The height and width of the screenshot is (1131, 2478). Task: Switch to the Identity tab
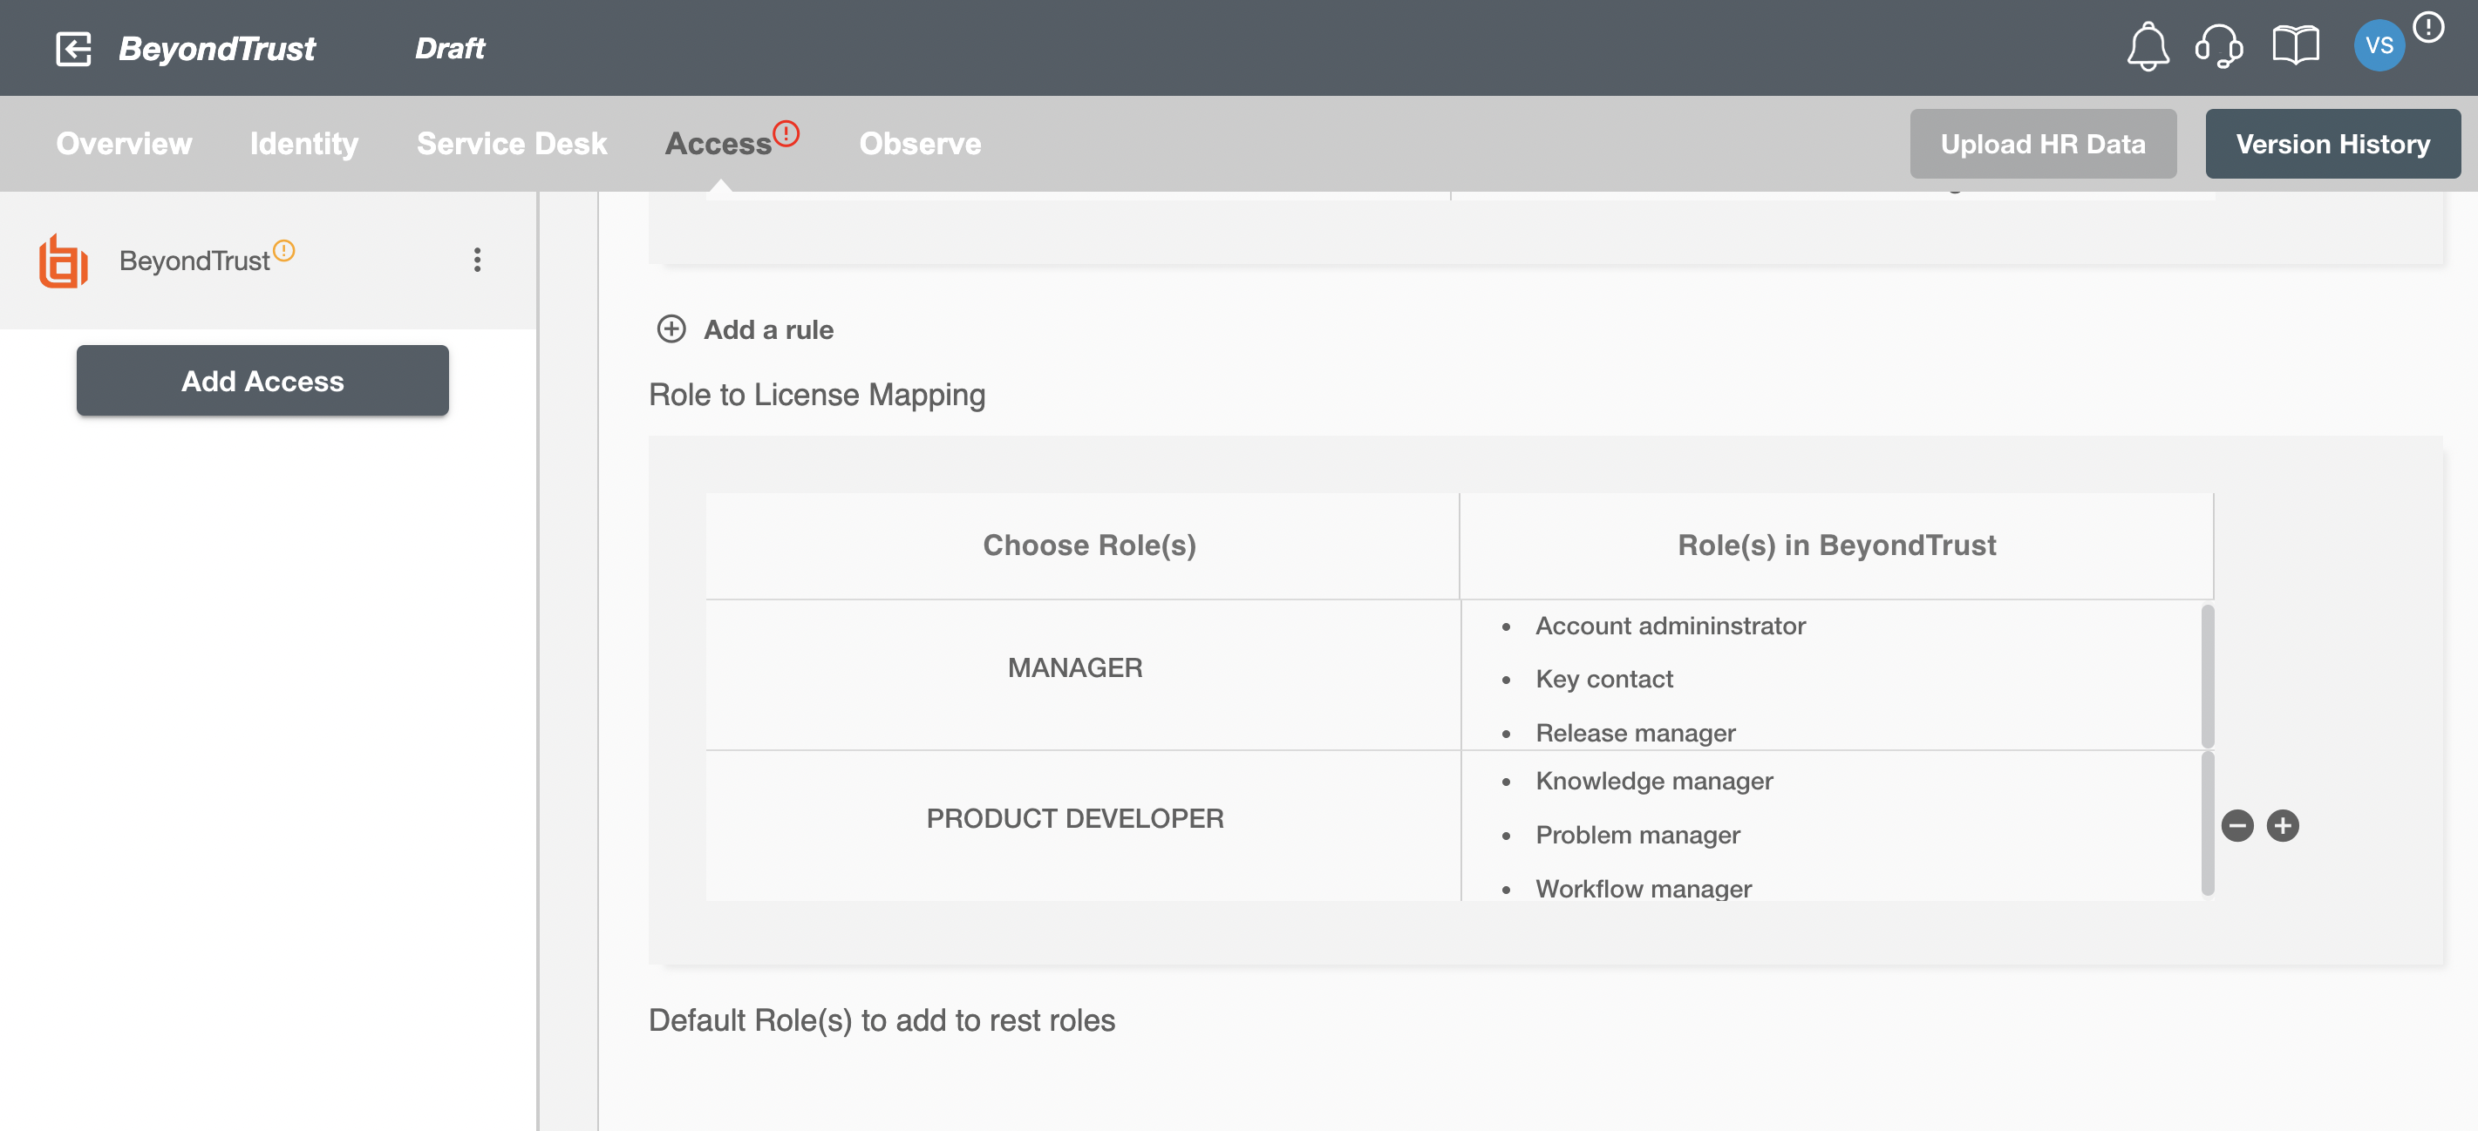click(x=304, y=143)
